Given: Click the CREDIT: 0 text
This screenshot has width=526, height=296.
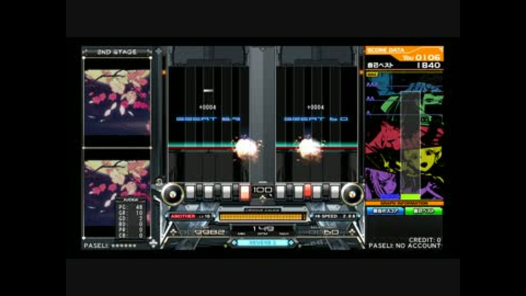Looking at the screenshot, I should click(425, 240).
